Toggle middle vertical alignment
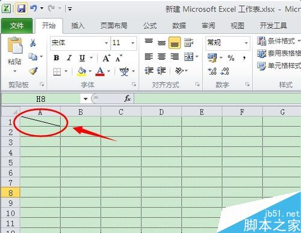The width and height of the screenshot is (301, 233). (161, 43)
